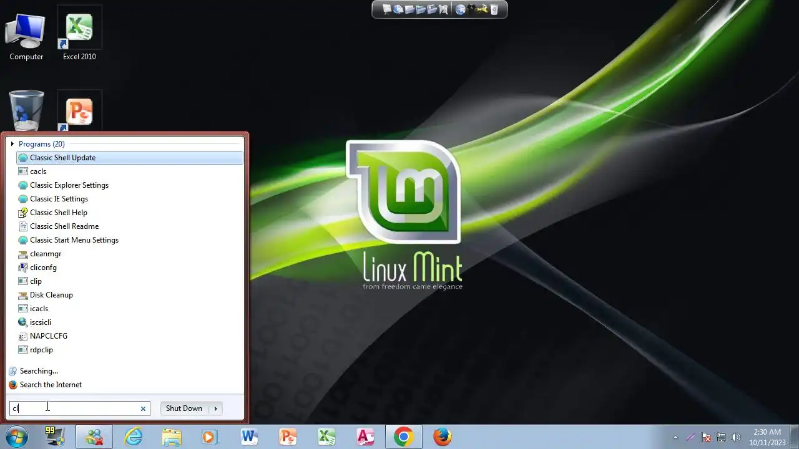This screenshot has width=799, height=449.
Task: Run cleanmgr from results
Action: click(129, 254)
